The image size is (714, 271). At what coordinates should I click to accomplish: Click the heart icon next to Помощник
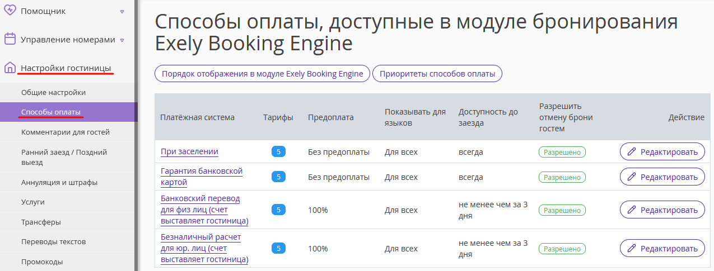(10, 11)
